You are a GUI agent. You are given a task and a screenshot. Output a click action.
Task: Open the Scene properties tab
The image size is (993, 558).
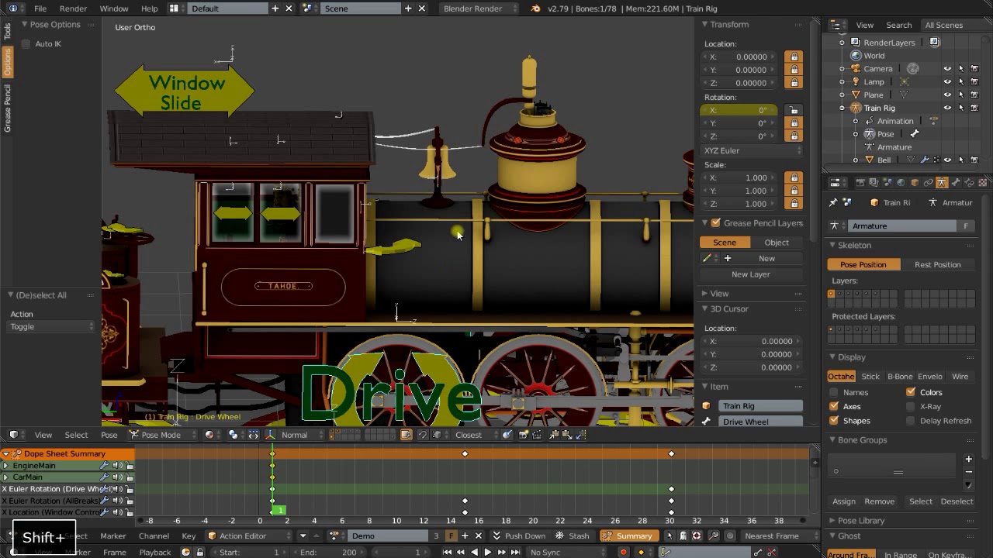pyautogui.click(x=887, y=182)
